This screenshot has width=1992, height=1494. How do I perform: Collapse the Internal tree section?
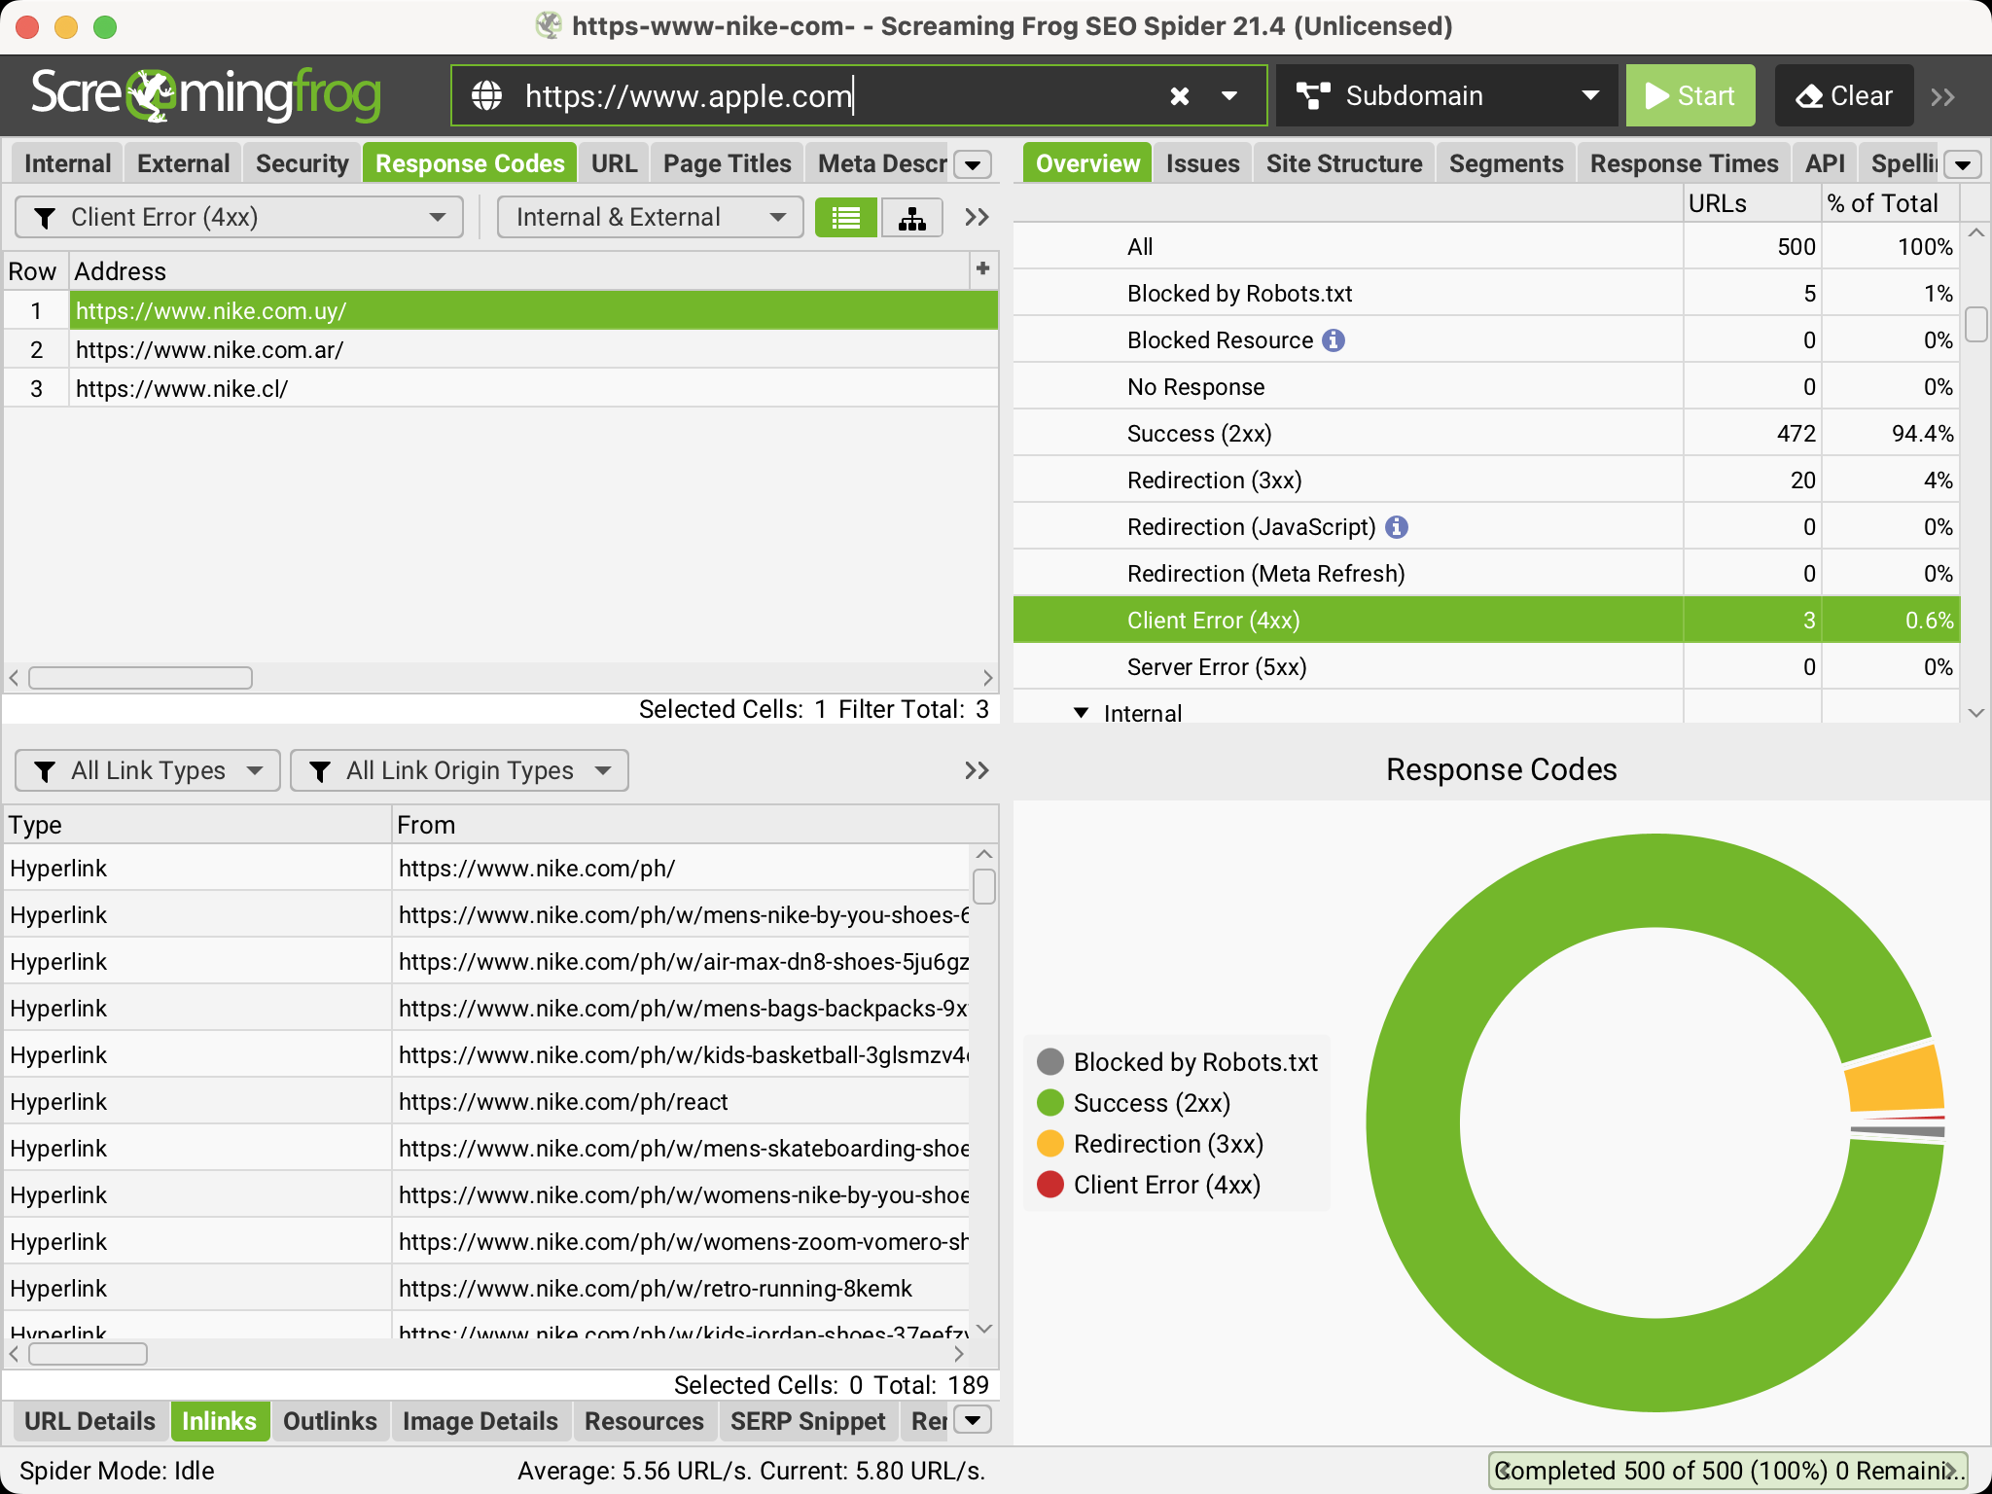coord(1081,713)
